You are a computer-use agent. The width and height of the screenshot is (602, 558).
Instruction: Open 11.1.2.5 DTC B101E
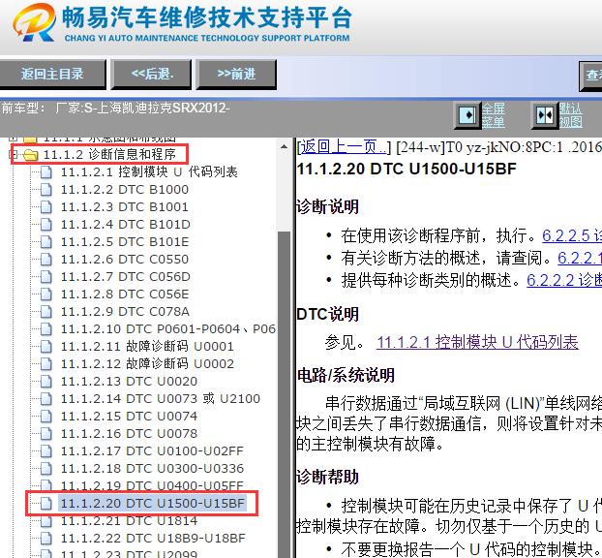(125, 242)
